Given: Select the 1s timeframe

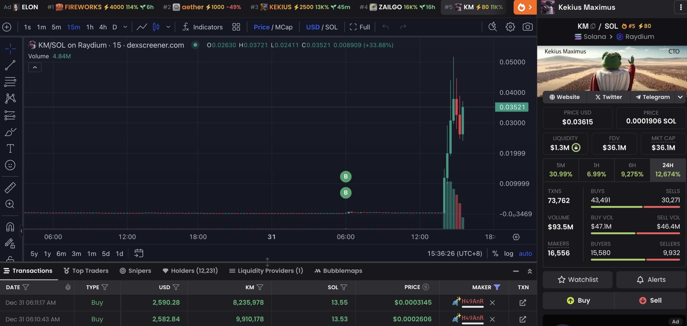Looking at the screenshot, I should tap(27, 27).
